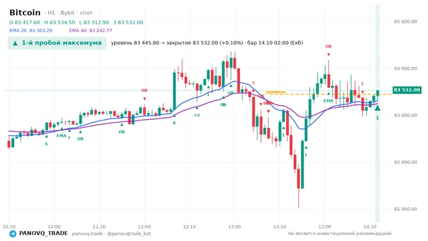Click the 82 000.00 price axis label
This screenshot has width=428, height=241.
[x=405, y=162]
